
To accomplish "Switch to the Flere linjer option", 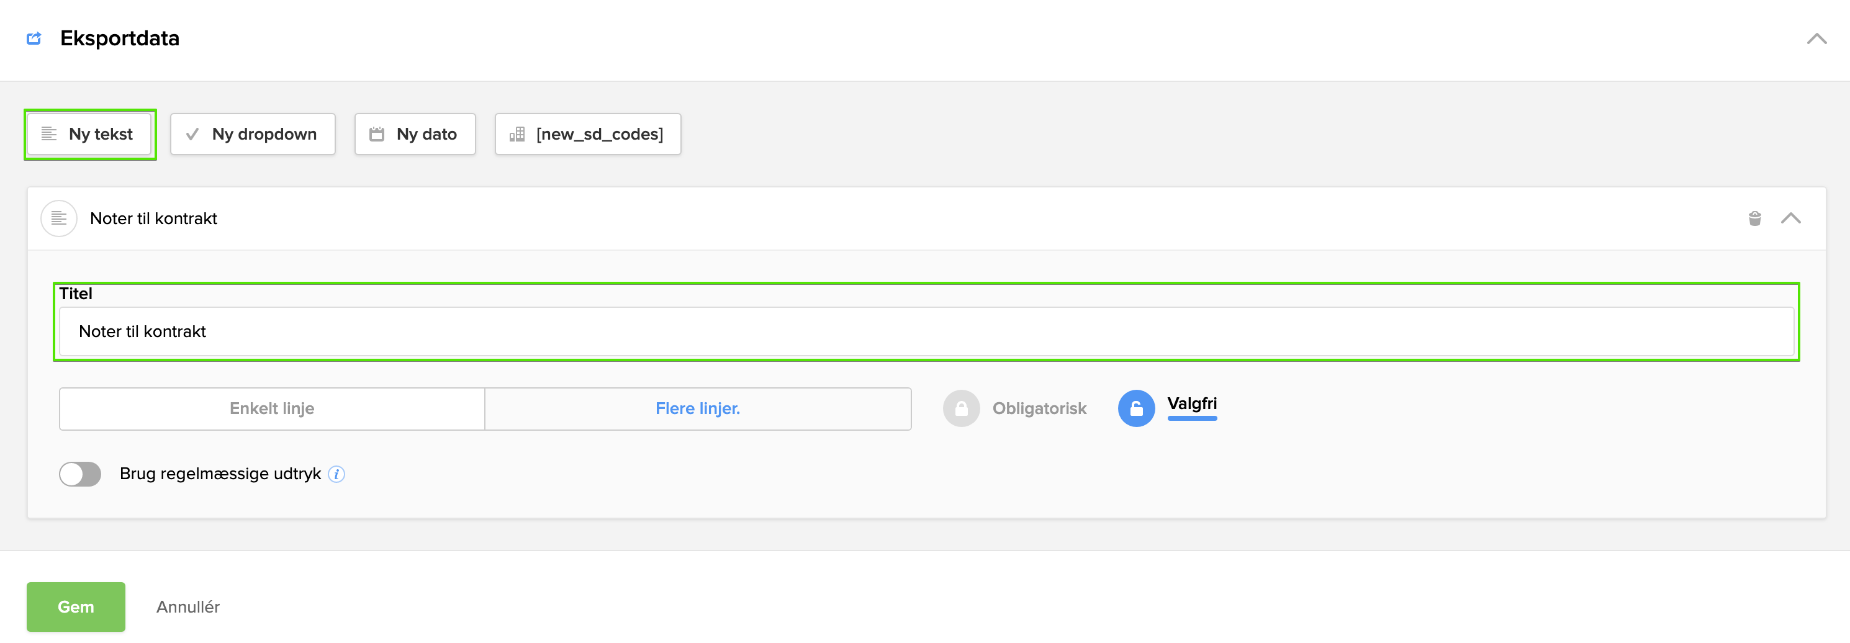I will 697,408.
